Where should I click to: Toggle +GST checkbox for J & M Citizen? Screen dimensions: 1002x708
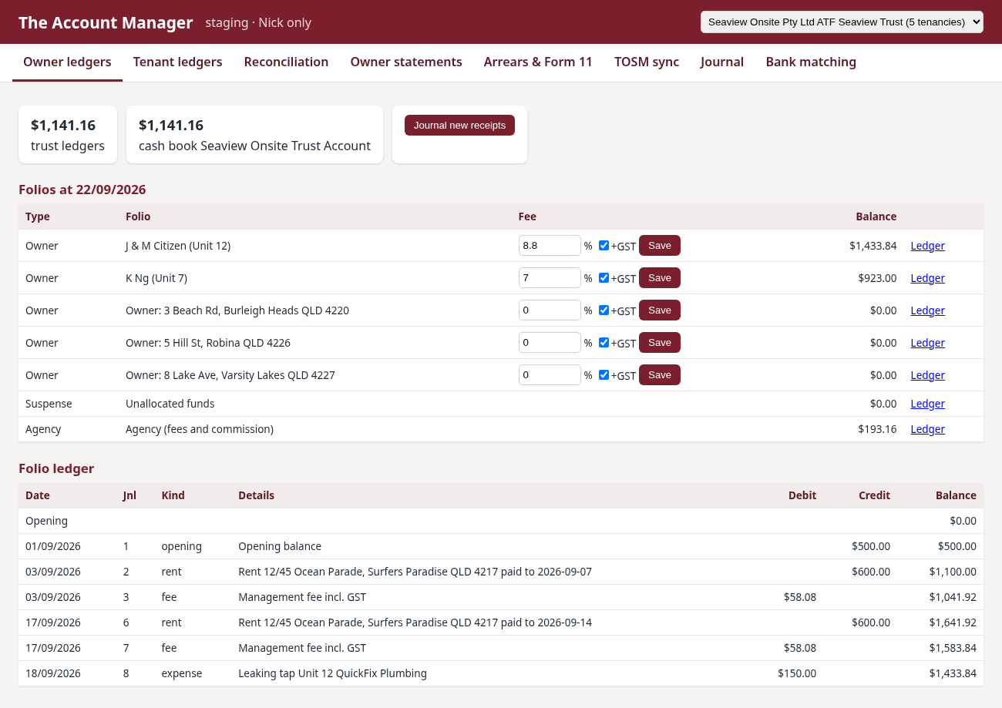point(604,246)
